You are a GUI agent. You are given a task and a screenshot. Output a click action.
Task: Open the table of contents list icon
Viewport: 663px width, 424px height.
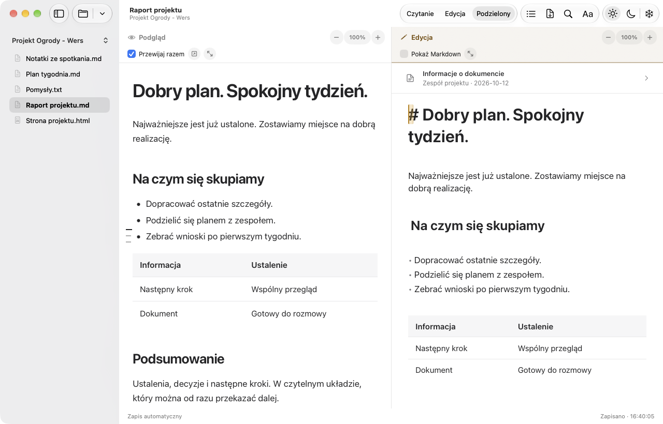point(531,14)
